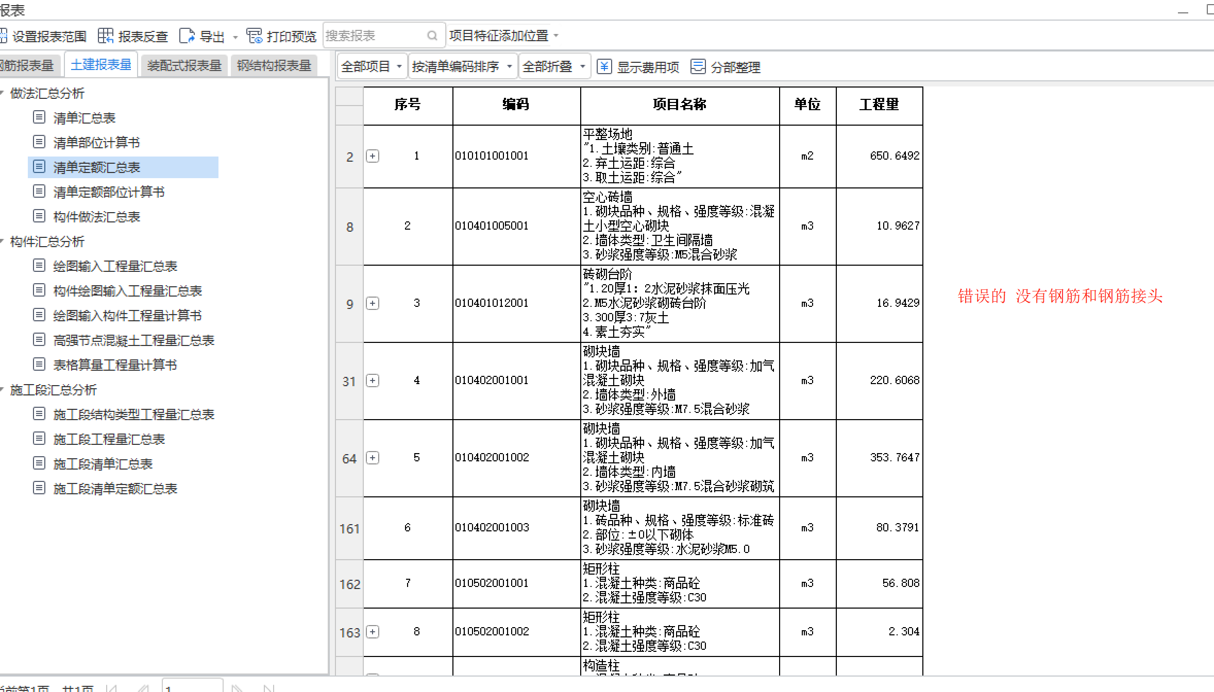Go to first page arrow
The height and width of the screenshot is (692, 1214).
point(112,688)
